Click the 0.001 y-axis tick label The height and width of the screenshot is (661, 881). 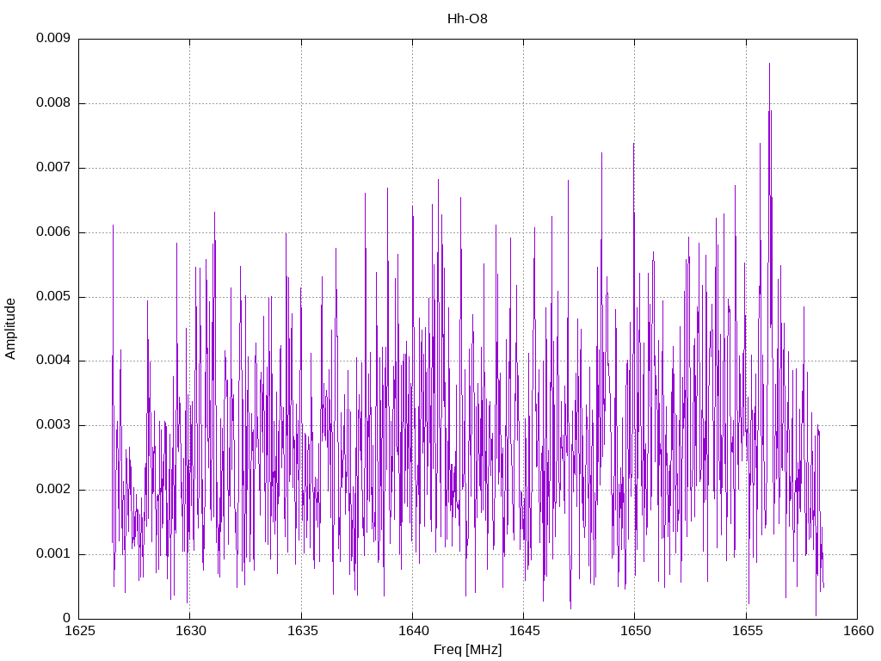[x=53, y=553]
